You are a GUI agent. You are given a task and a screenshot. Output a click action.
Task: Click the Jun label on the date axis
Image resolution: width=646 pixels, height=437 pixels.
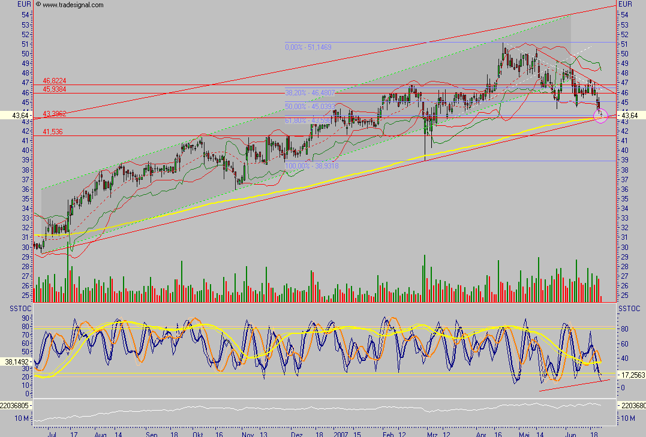tap(571, 434)
